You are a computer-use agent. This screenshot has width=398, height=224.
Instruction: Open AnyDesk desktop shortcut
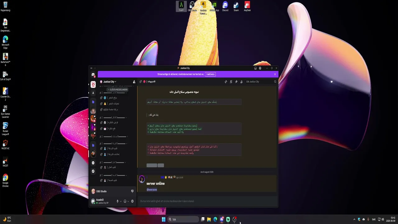[x=247, y=6]
